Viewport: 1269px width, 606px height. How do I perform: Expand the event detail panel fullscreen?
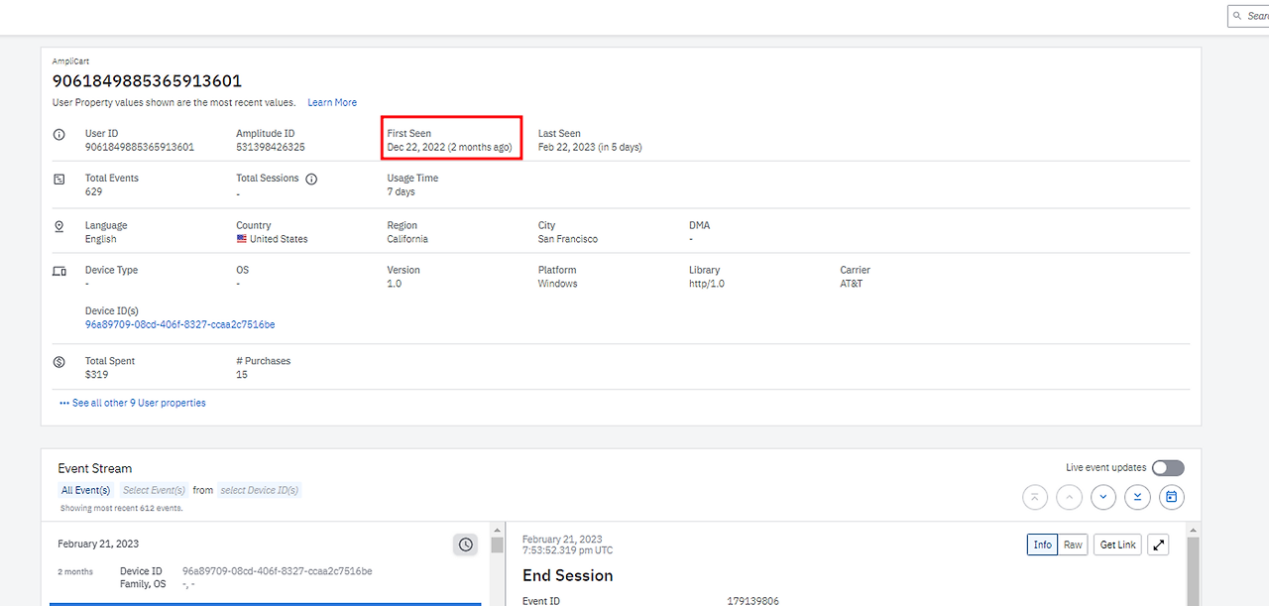[x=1158, y=545]
